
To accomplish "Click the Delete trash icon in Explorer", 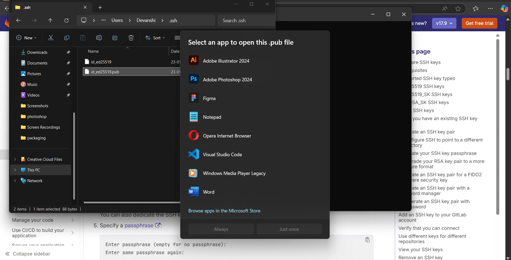I will point(131,38).
